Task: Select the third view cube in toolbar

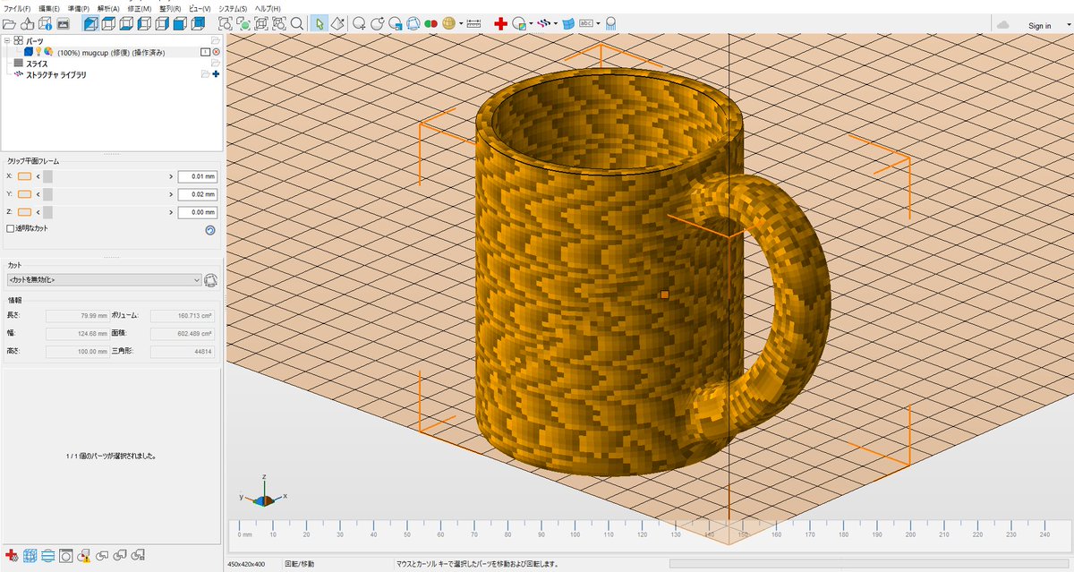Action: tap(127, 24)
